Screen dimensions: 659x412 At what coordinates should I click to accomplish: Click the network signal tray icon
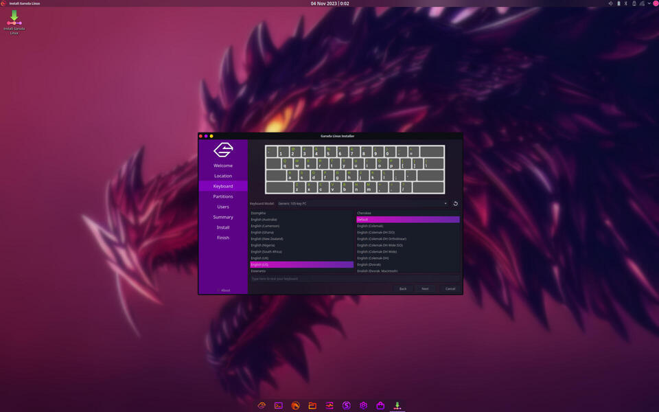(642, 3)
